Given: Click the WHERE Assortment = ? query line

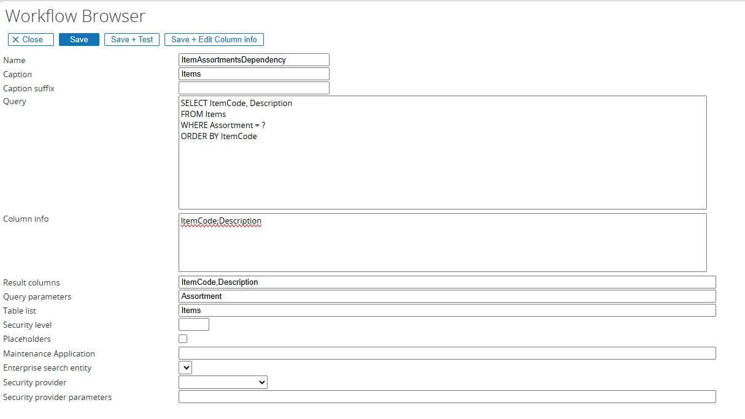Looking at the screenshot, I should (223, 125).
